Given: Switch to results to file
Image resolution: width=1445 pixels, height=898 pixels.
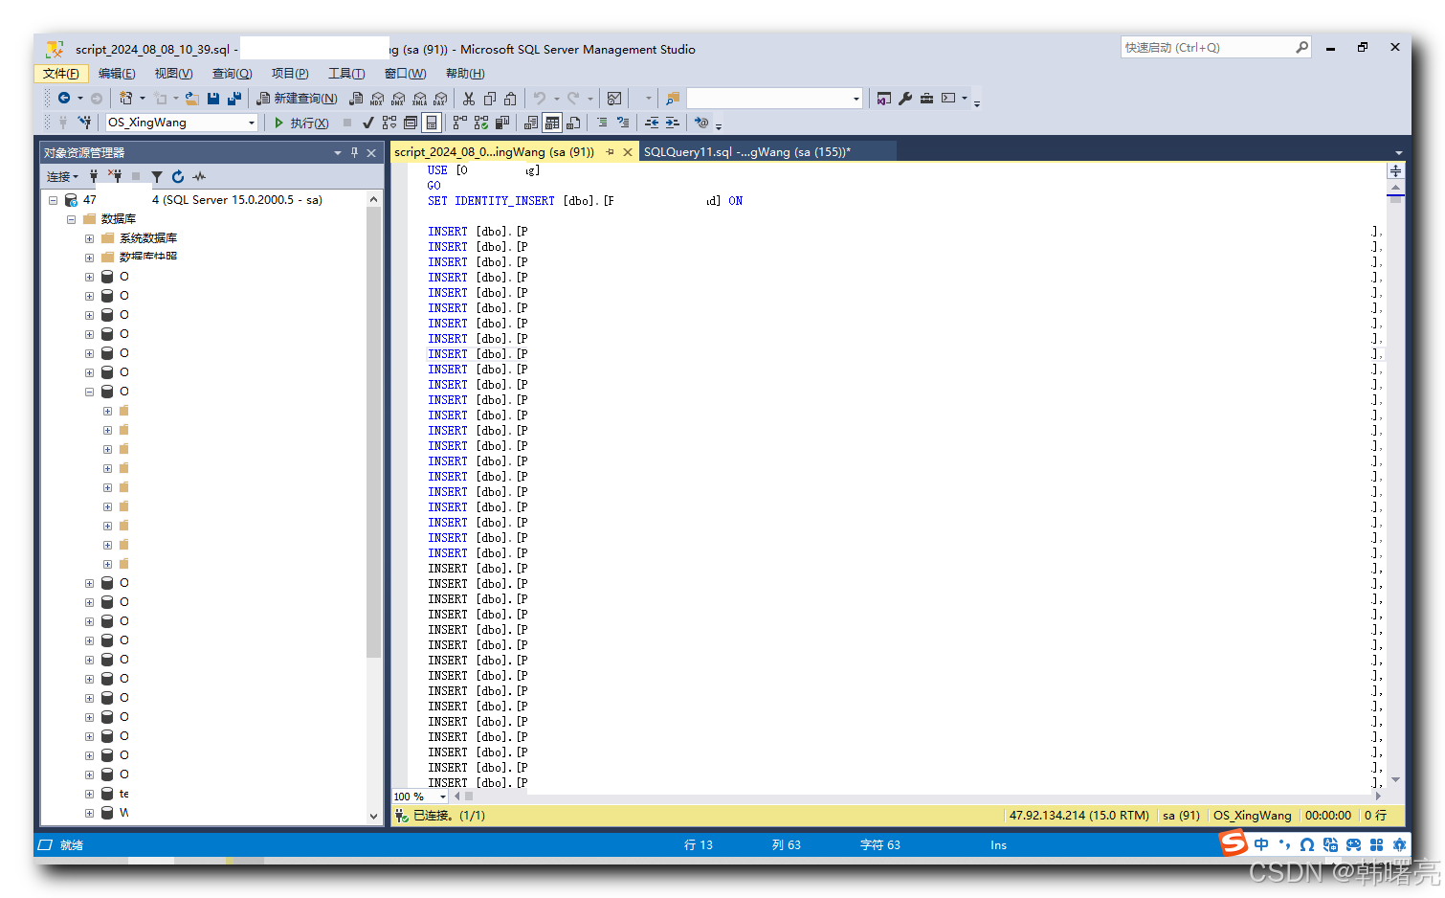Looking at the screenshot, I should click(x=573, y=123).
